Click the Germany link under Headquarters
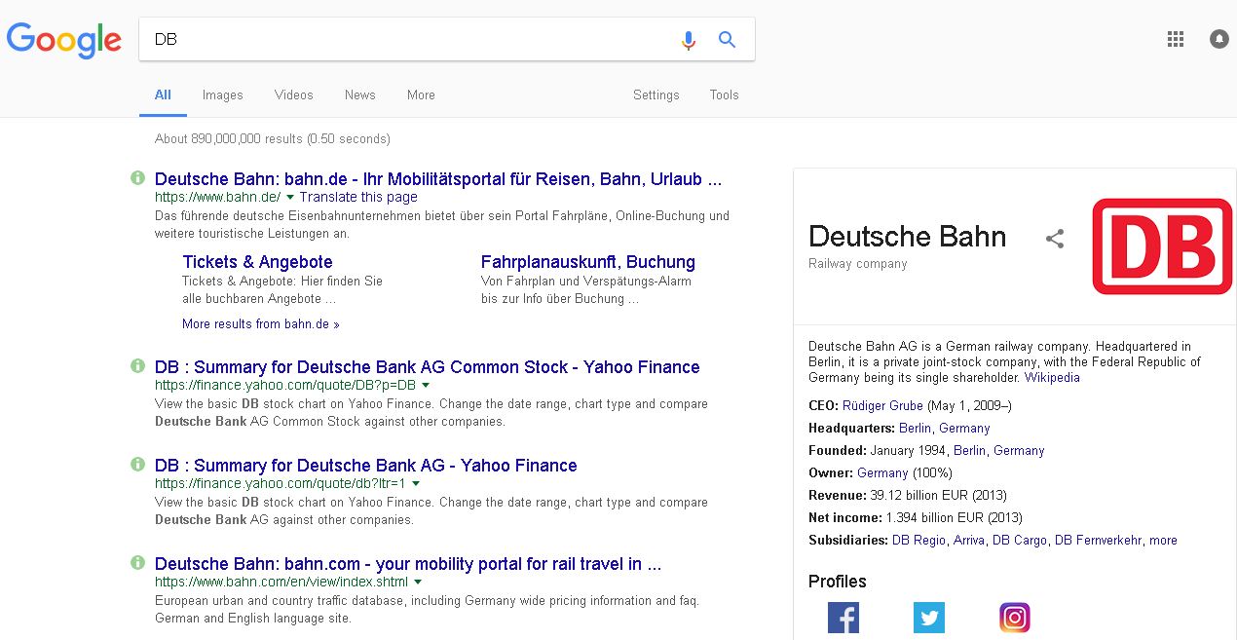 tap(964, 428)
